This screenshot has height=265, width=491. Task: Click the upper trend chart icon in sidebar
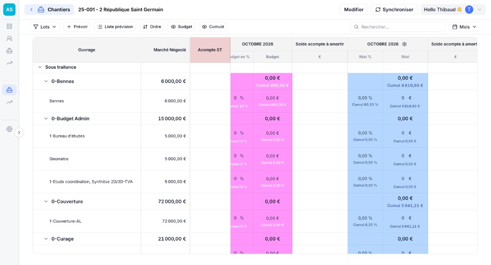pos(10,63)
